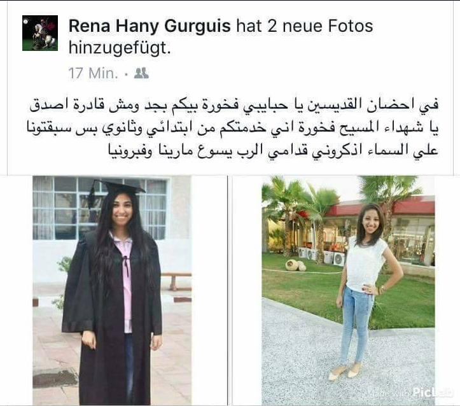
Task: Open the photo with palm trees
Action: click(348, 290)
